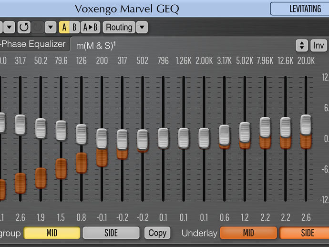Click the 12.6K white fader knob
The height and width of the screenshot is (247, 329).
285,127
